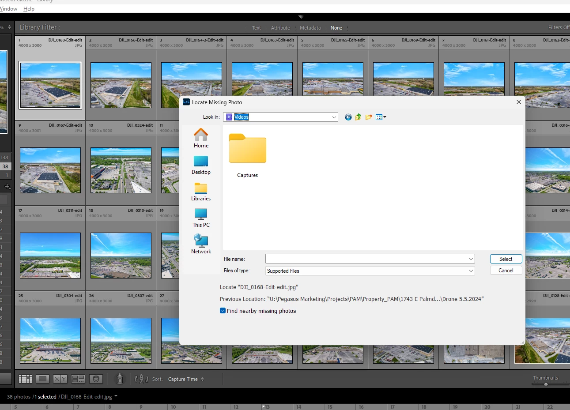Switch to Loupe view icon
This screenshot has height=410, width=570.
coord(43,379)
